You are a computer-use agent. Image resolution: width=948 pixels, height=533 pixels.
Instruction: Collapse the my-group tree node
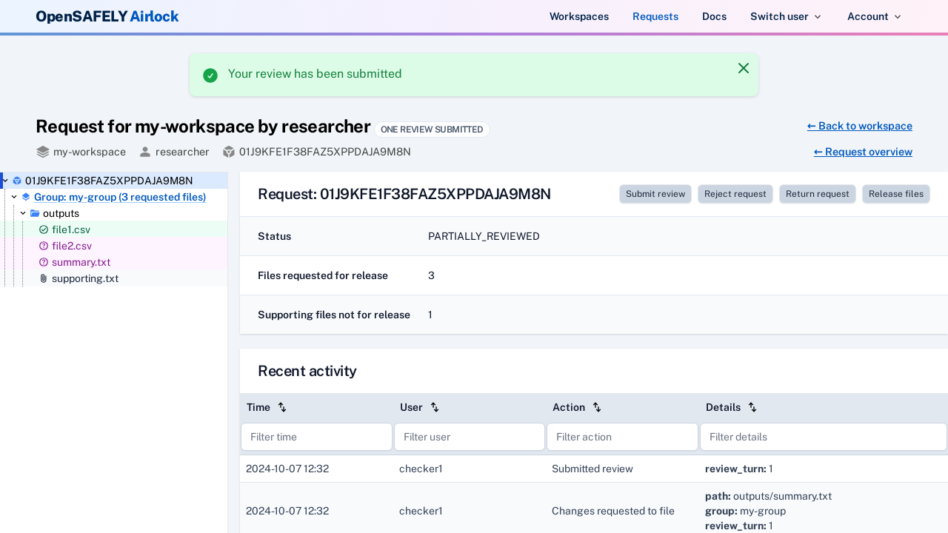[x=14, y=197]
